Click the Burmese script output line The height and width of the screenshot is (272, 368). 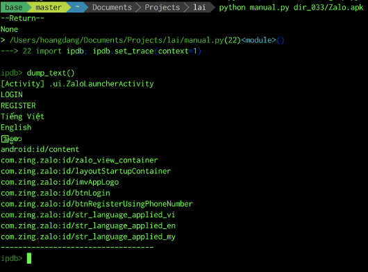[11, 139]
